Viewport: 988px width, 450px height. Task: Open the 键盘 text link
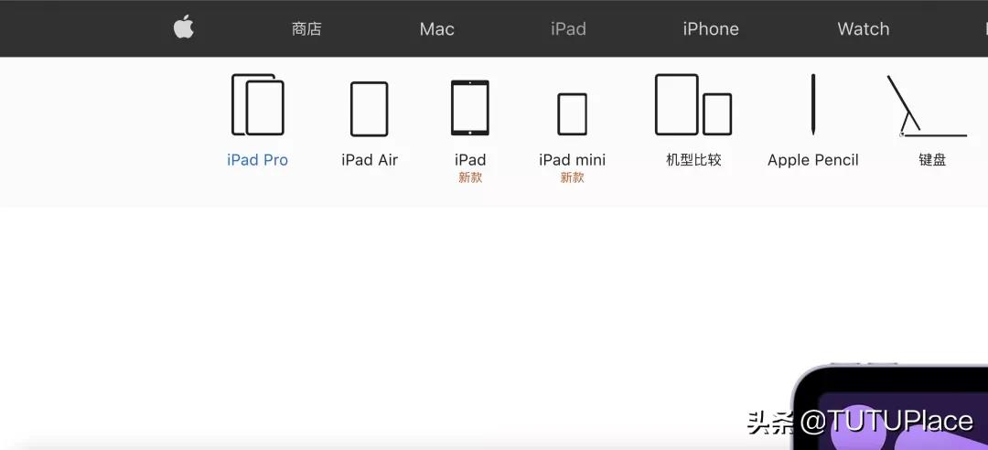(932, 160)
